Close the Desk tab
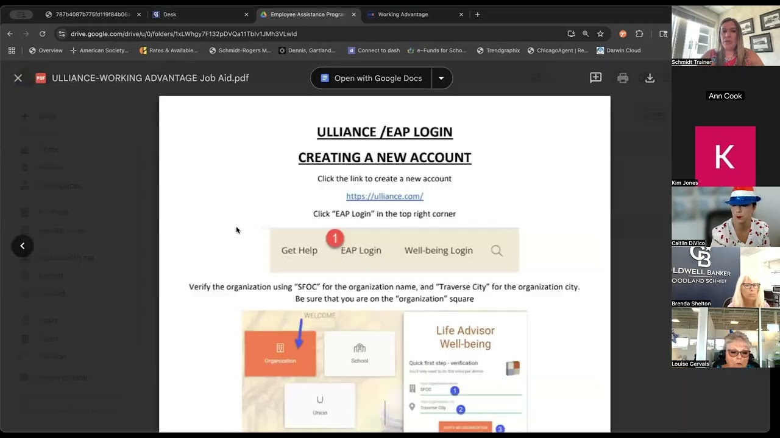This screenshot has height=438, width=780. (246, 15)
